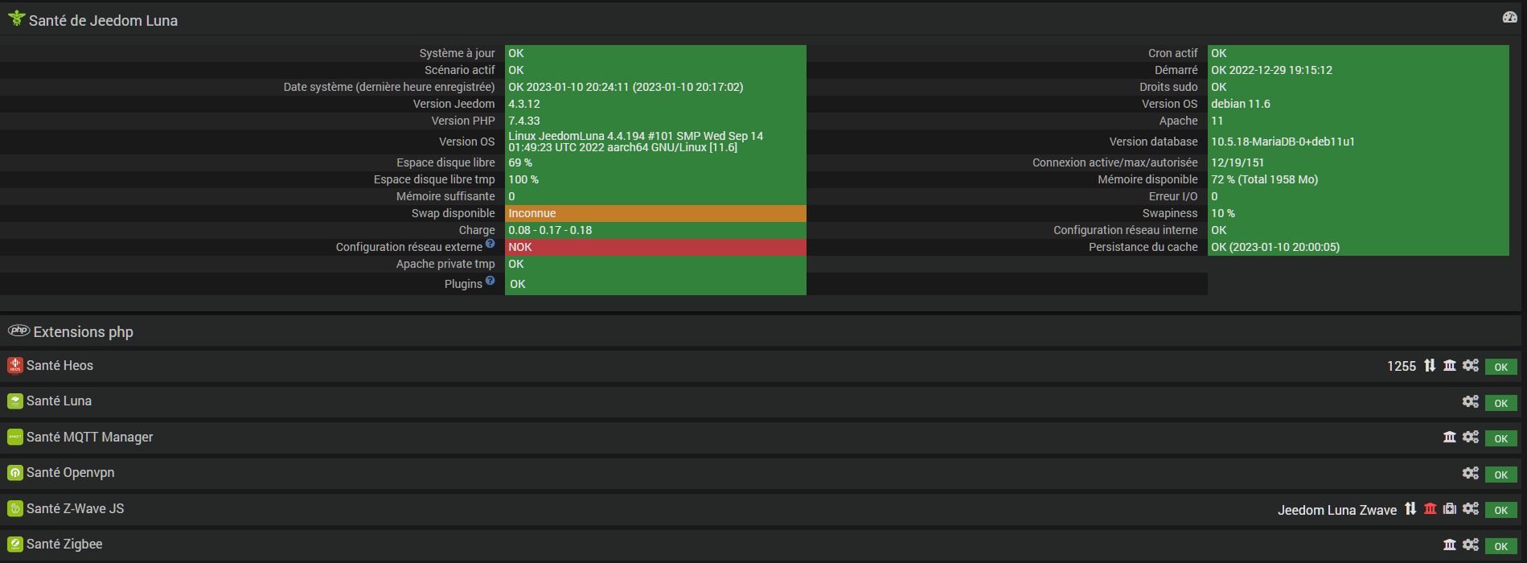1527x563 pixels.
Task: Collapse the Santé de Jeedom Luna panel
Action: point(103,21)
